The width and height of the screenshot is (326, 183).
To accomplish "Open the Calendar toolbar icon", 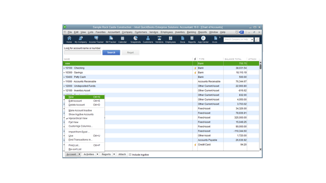I will point(122,39).
